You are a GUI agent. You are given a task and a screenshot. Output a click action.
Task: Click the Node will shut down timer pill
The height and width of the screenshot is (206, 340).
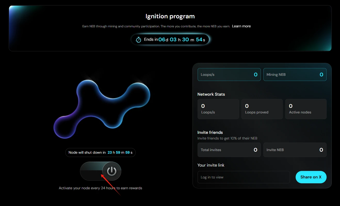coord(100,152)
